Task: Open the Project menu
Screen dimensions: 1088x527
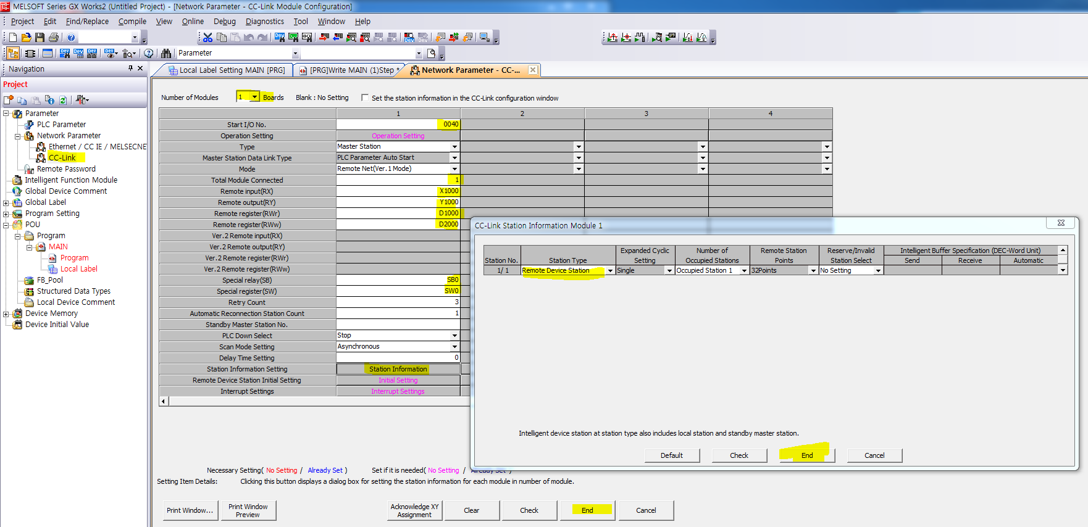Action: pos(22,22)
